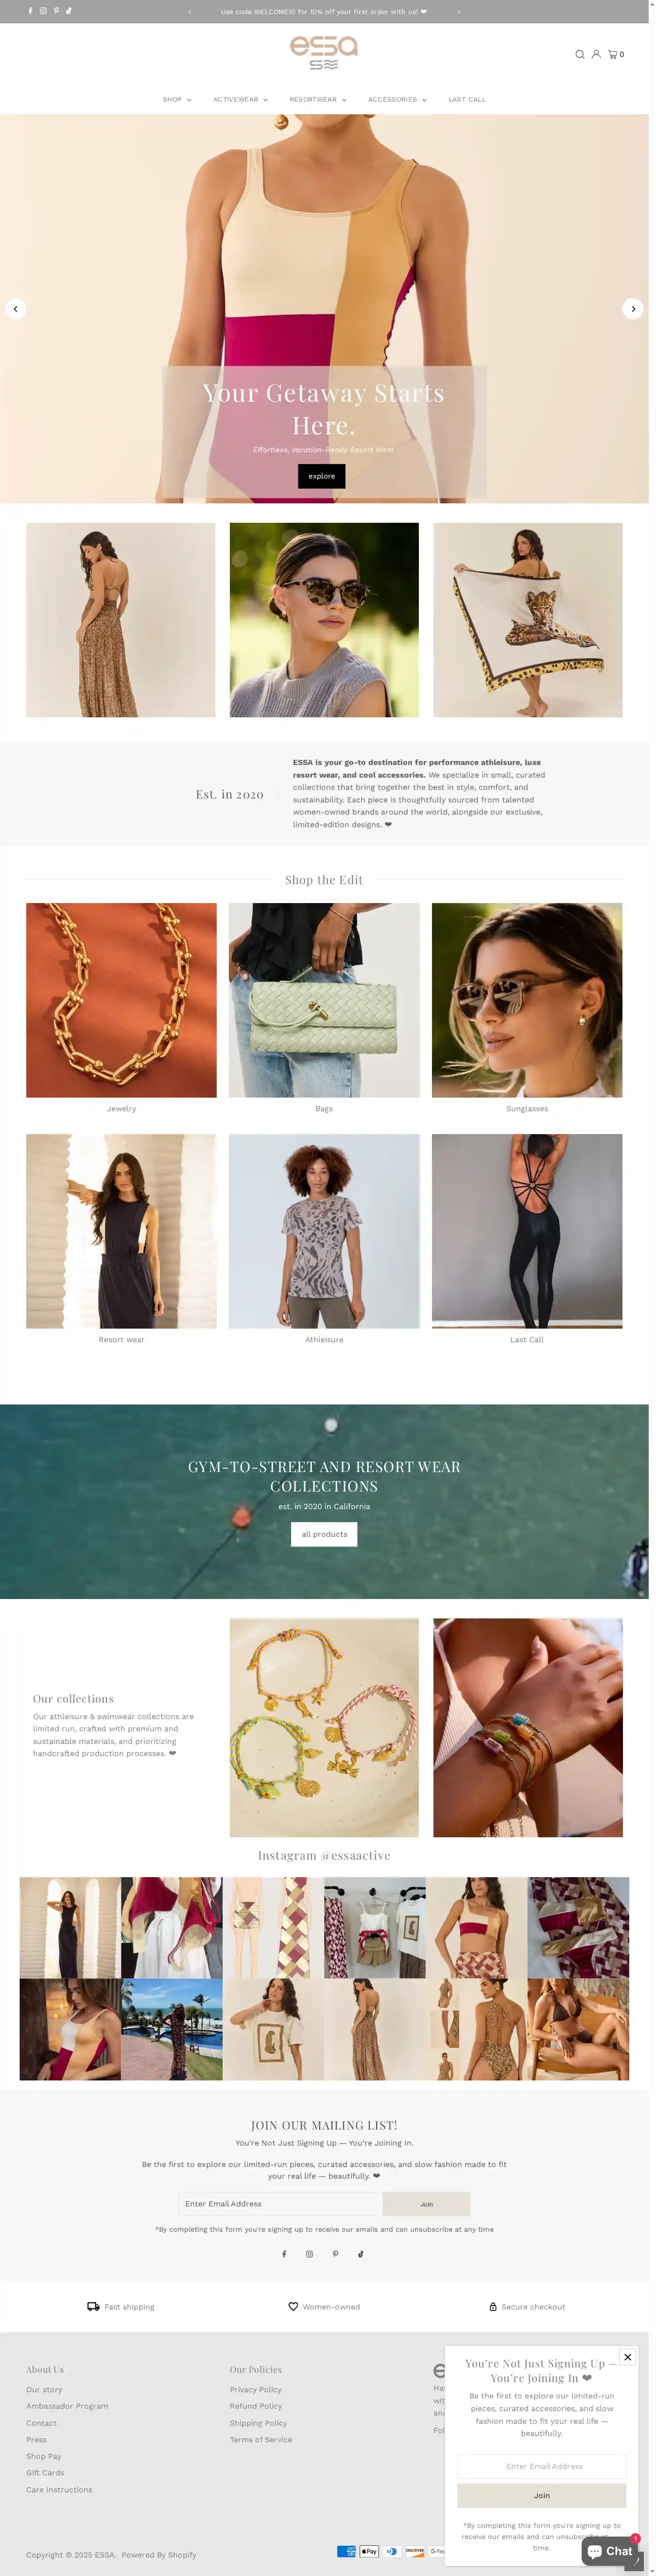Expand the ACTIVEWEAR dropdown menu

(241, 100)
